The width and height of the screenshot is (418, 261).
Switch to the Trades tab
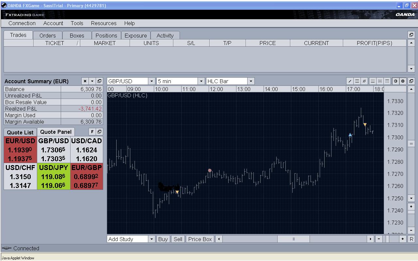coord(18,35)
